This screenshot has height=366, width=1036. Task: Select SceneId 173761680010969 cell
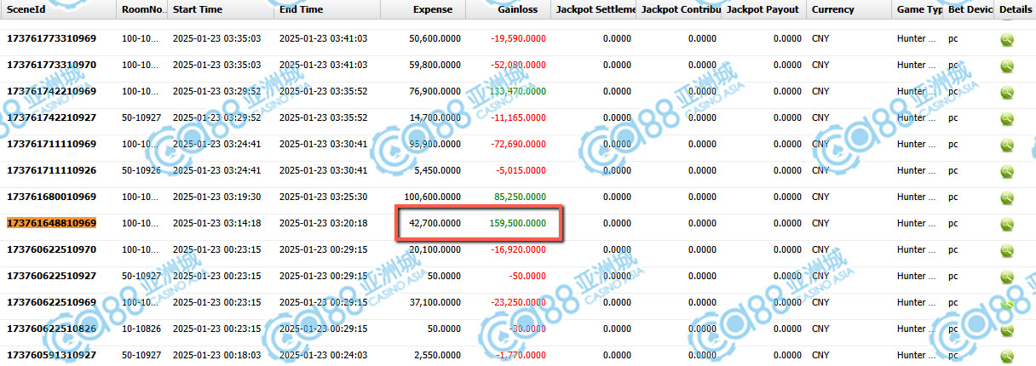[51, 197]
